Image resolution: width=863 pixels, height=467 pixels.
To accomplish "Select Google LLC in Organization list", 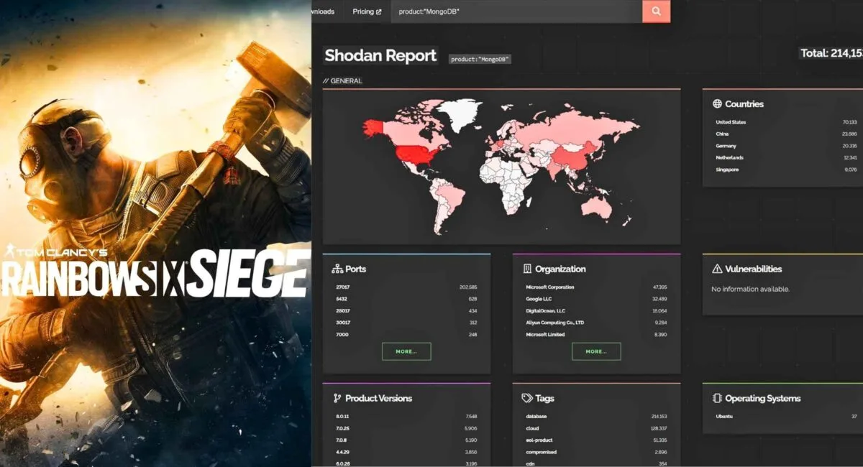I will pyautogui.click(x=596, y=299).
